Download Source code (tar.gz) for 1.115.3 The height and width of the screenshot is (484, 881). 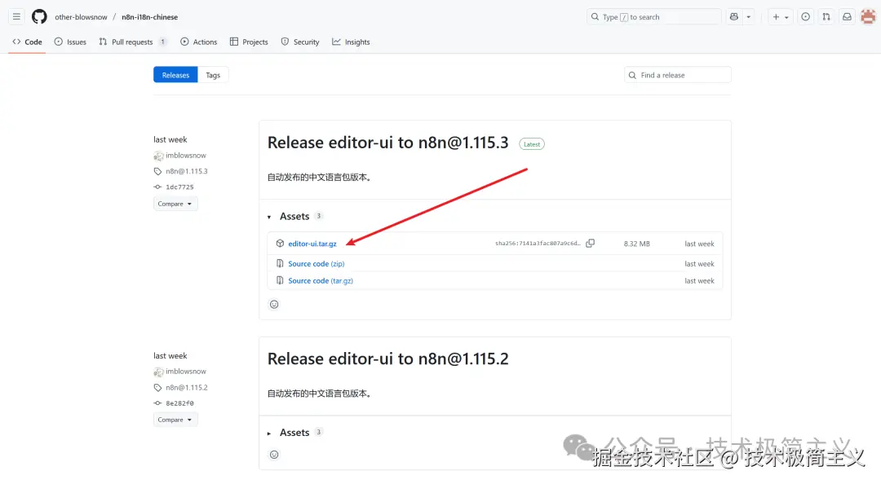coord(321,281)
